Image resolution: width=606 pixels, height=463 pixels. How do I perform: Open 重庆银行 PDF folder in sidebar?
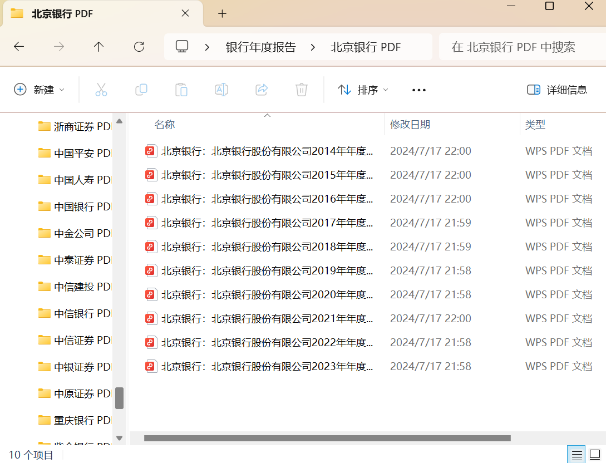pyautogui.click(x=75, y=420)
